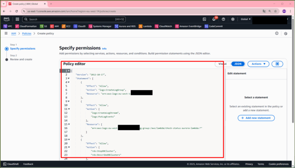
Task: Open the AWS home logo
Action: point(6,19)
